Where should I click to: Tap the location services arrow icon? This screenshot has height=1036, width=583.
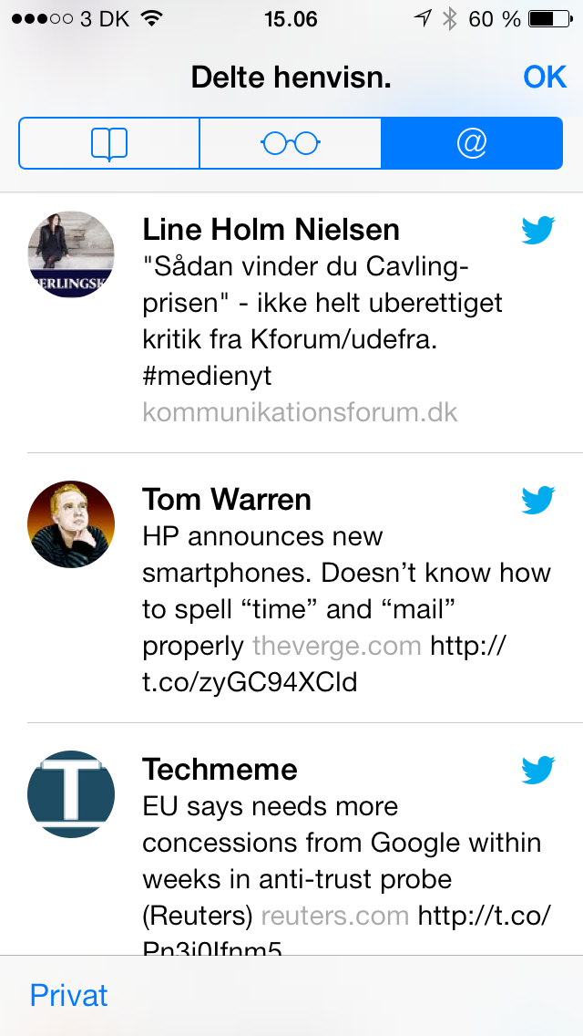click(422, 19)
